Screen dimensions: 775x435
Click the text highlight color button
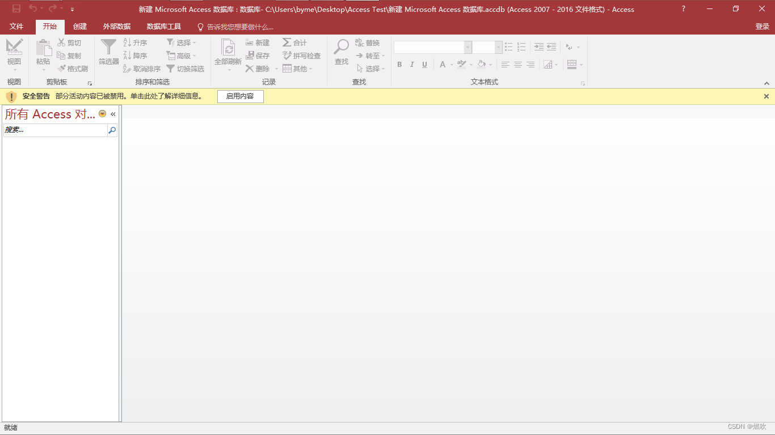pyautogui.click(x=462, y=65)
